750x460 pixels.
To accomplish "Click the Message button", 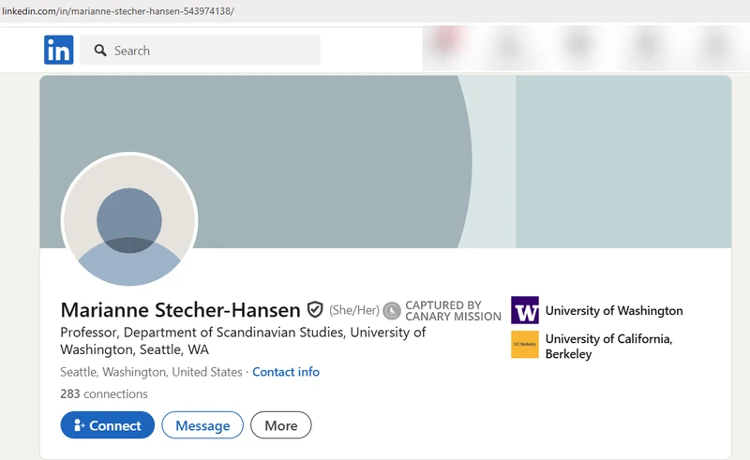I will [x=202, y=425].
